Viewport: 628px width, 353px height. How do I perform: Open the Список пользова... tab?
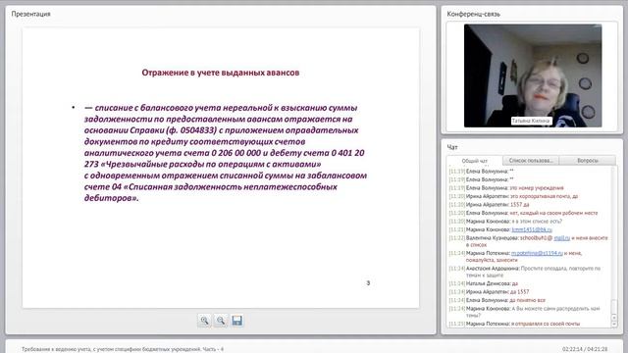(x=531, y=161)
